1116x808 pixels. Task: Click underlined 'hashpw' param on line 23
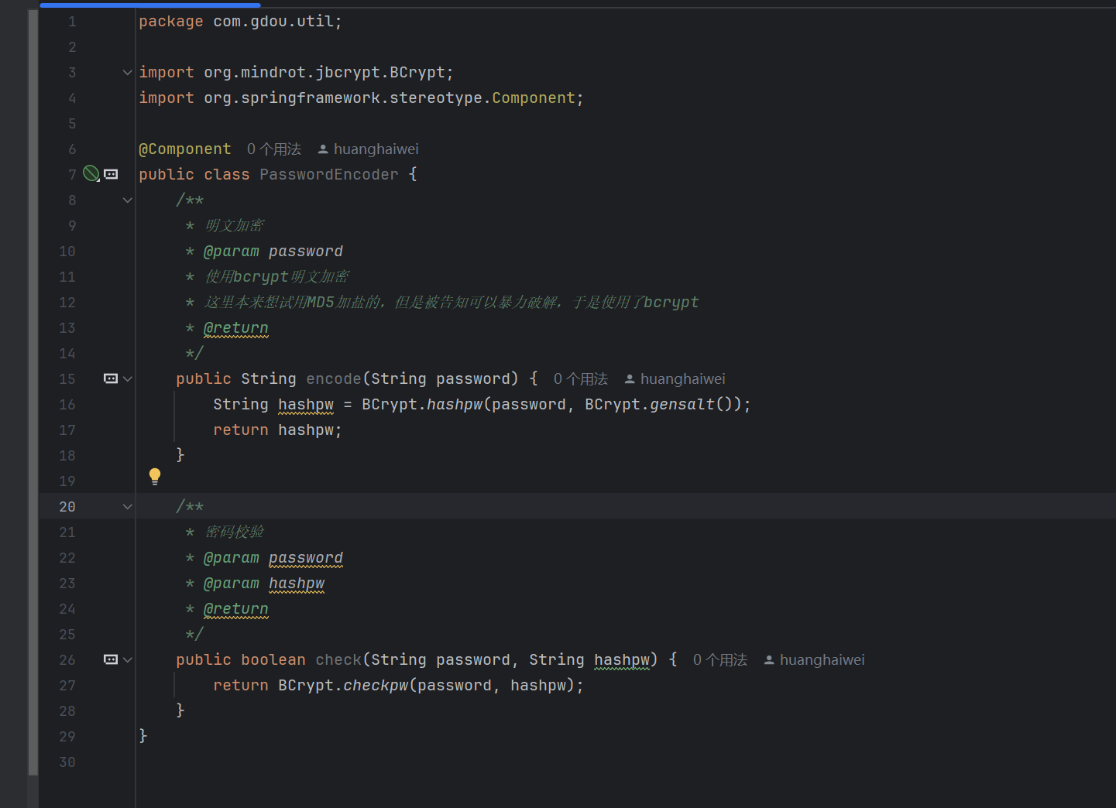[x=297, y=584]
